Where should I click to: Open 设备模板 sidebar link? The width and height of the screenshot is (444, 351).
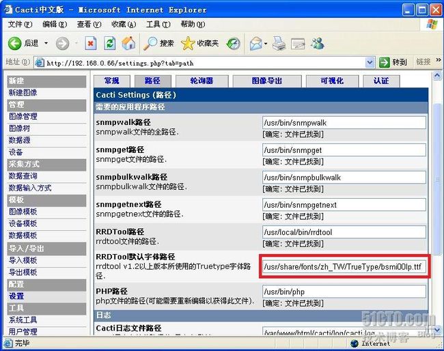[23, 223]
